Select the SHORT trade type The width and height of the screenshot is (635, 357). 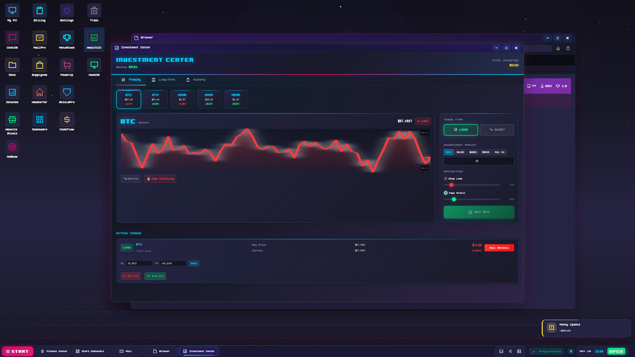(x=497, y=130)
